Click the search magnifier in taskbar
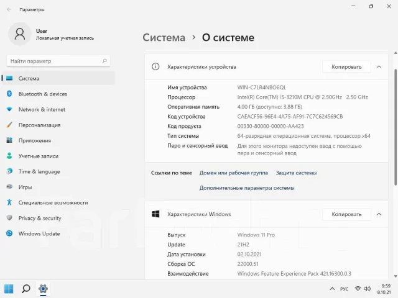Viewport: 398px width, 298px height. click(26, 289)
